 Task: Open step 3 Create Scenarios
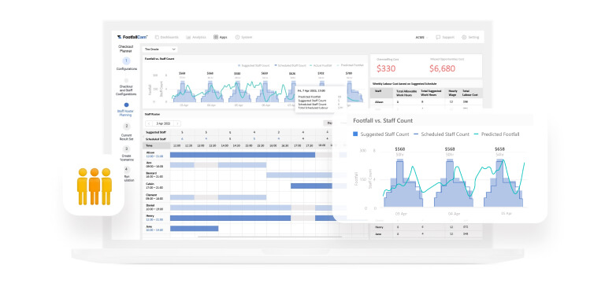127,153
